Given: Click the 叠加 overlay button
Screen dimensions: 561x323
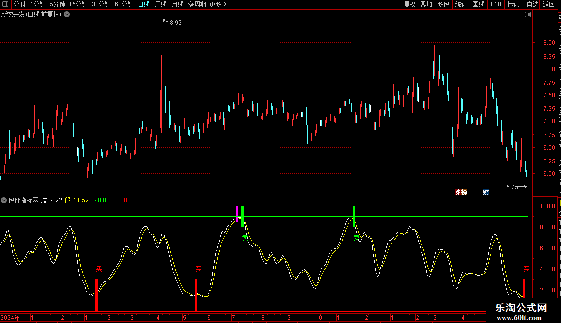Looking at the screenshot, I should click(x=426, y=4).
